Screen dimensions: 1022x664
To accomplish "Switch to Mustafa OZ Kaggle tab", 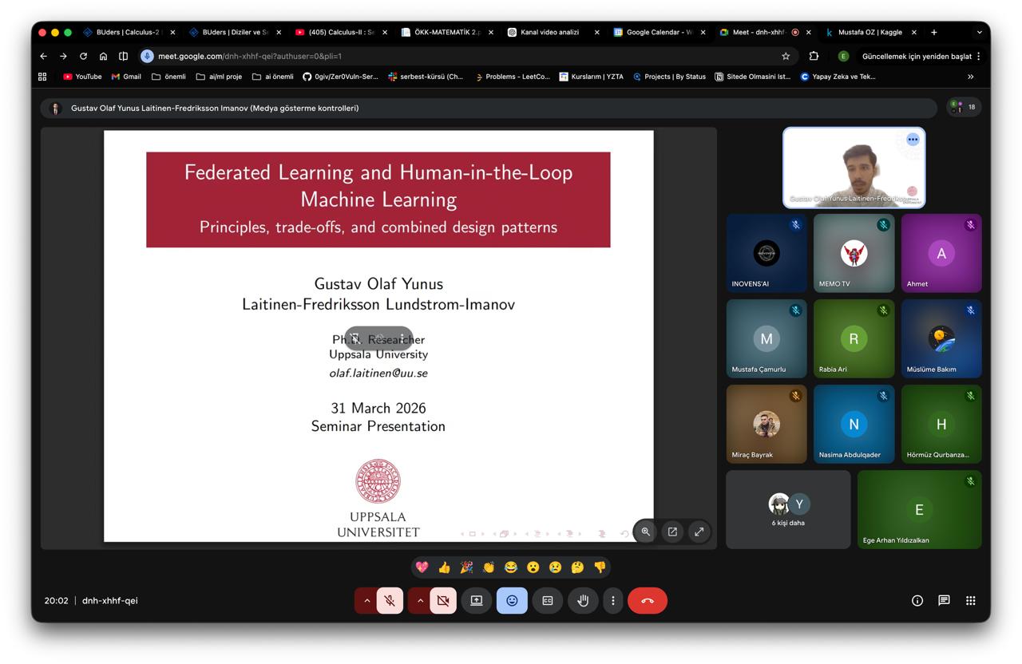I will [870, 32].
